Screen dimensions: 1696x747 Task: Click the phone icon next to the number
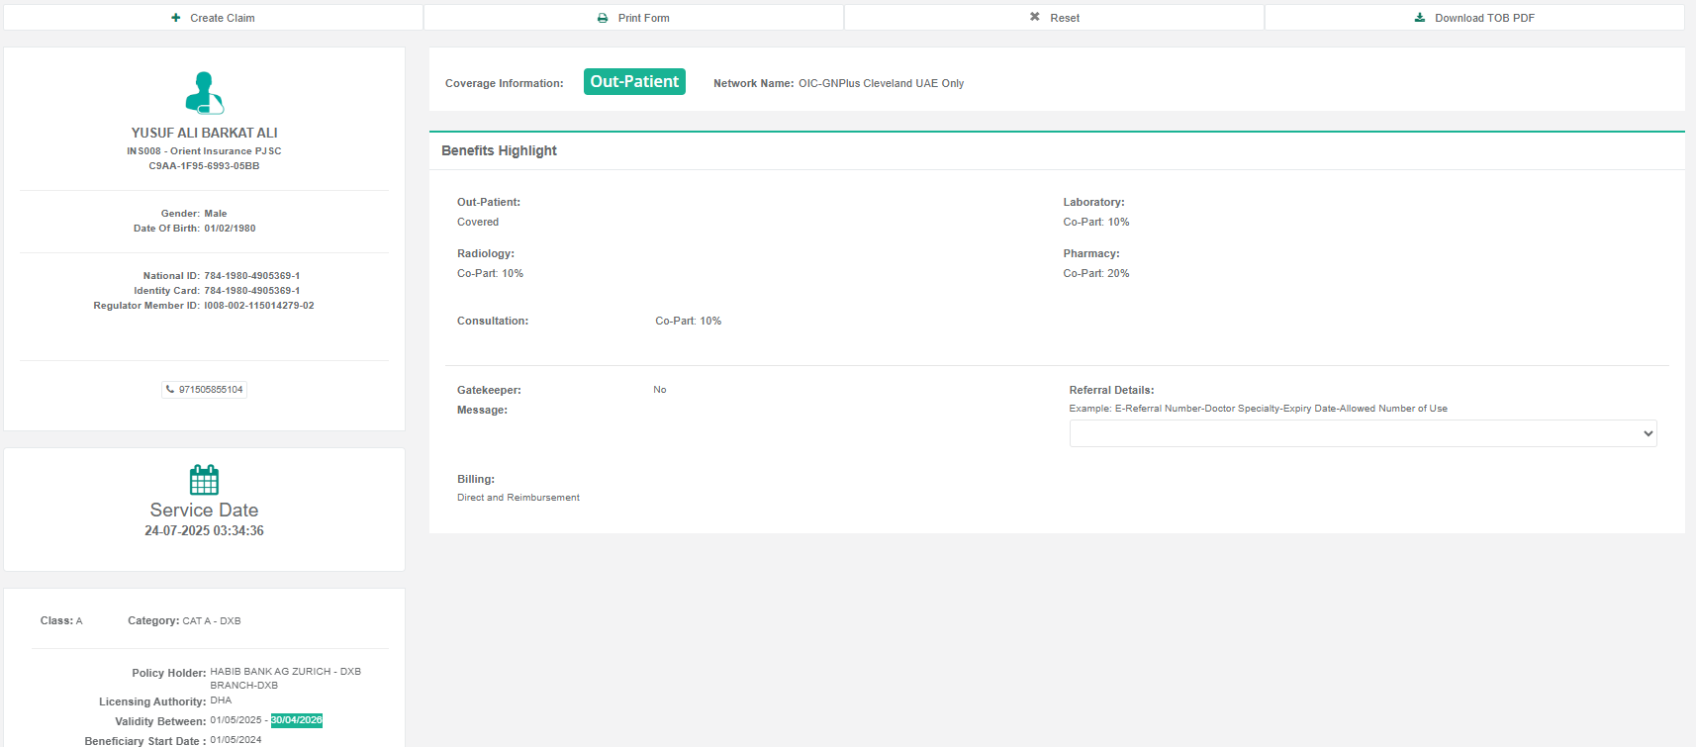170,390
